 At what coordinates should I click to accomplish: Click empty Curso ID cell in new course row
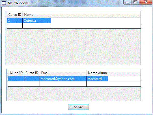click(15, 26)
